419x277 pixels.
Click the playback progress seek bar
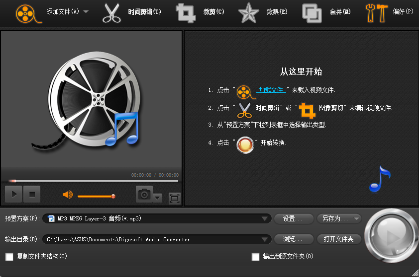pyautogui.click(x=93, y=181)
